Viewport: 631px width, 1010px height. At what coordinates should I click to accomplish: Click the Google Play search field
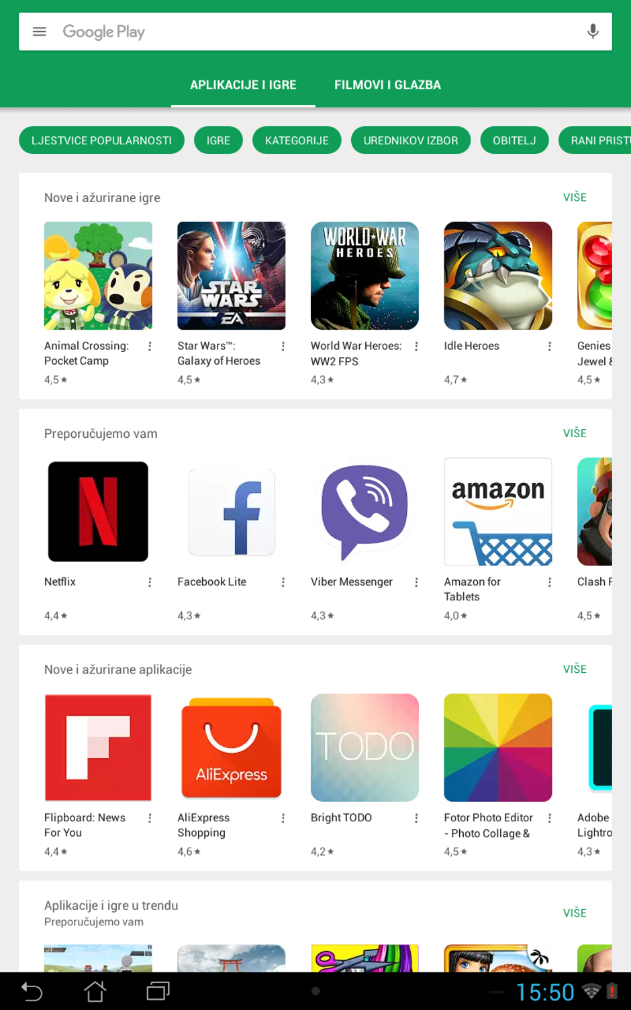315,32
